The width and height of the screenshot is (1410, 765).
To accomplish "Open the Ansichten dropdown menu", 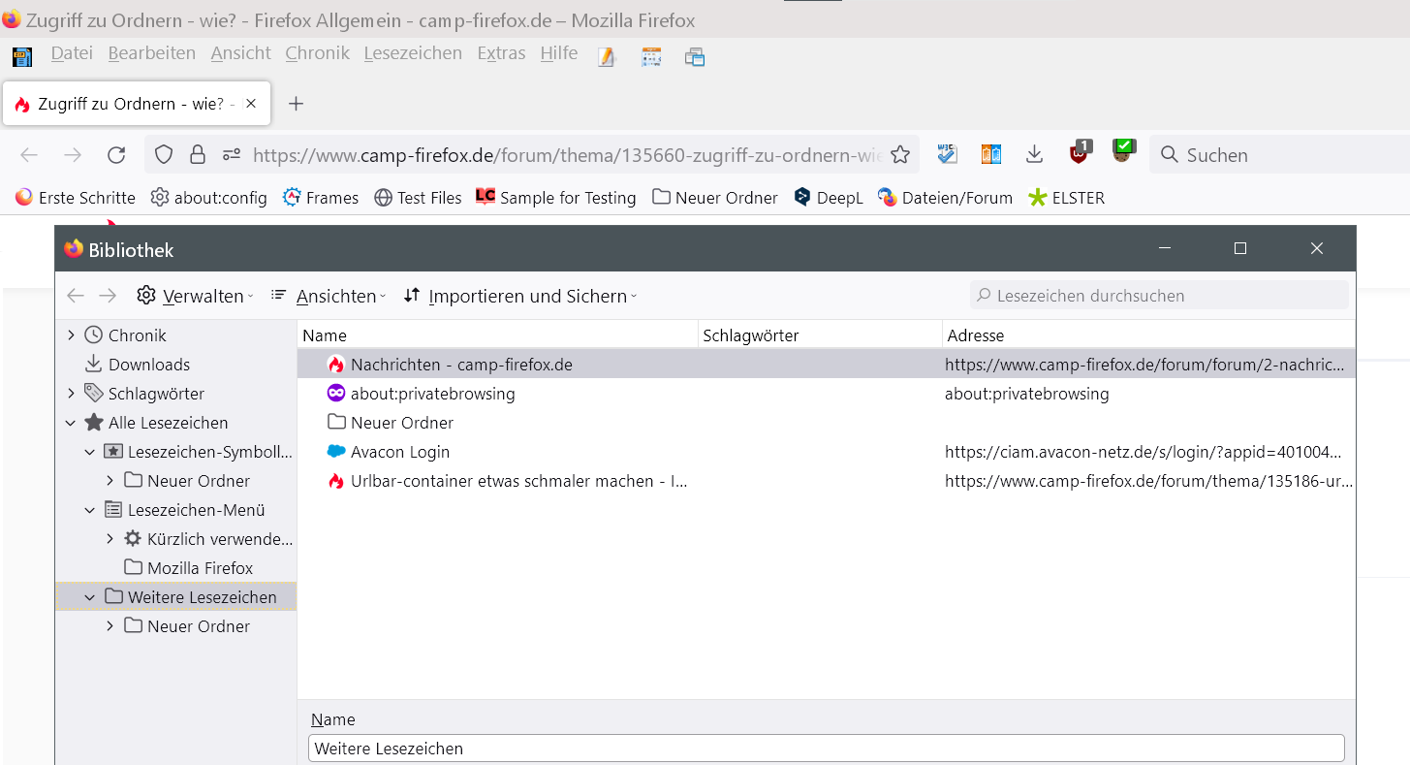I will point(328,296).
